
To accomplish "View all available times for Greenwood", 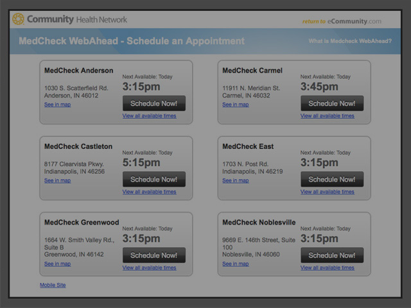I will [x=149, y=268].
